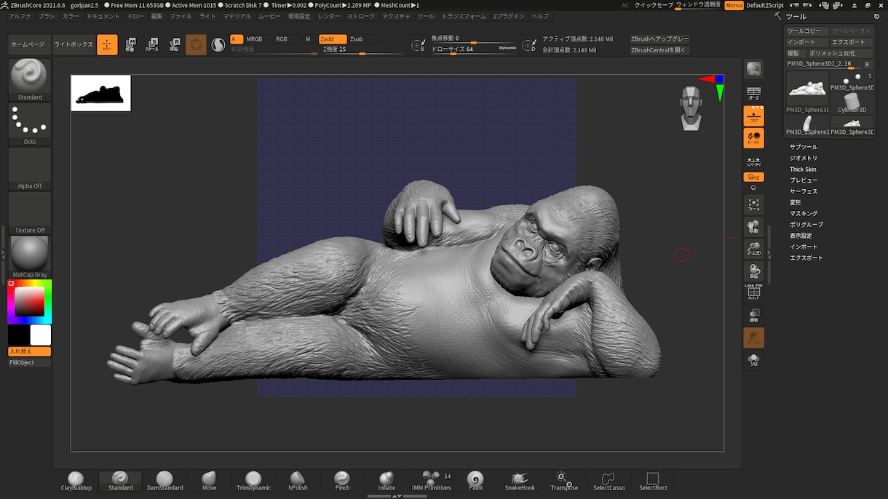The width and height of the screenshot is (888, 499).
Task: Click the head-shaped camera view navigator
Action: [690, 108]
